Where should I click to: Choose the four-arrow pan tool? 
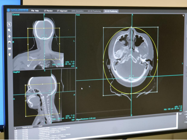[x=9, y=36]
